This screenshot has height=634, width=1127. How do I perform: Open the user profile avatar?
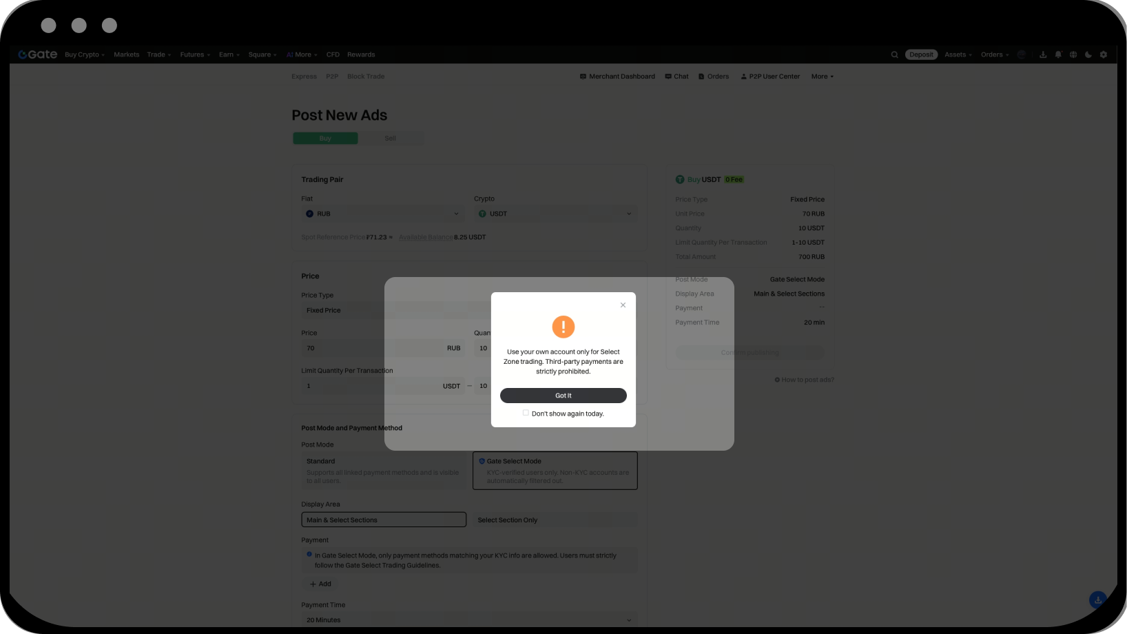(1022, 54)
